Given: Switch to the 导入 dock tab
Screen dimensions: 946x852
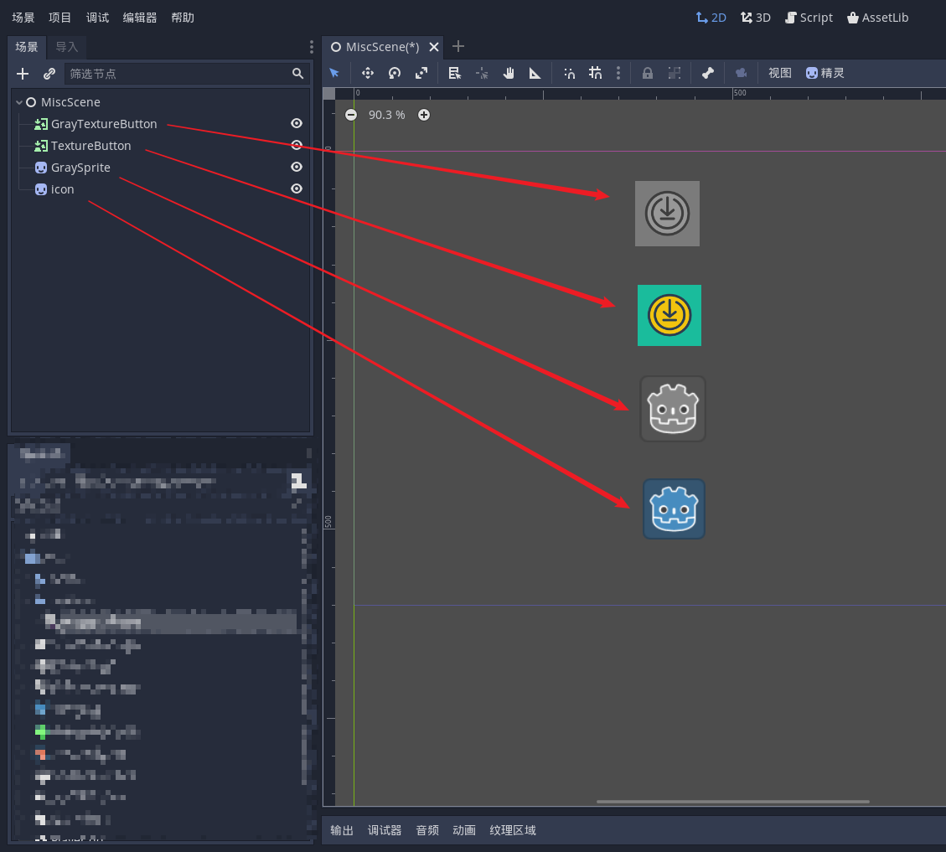Looking at the screenshot, I should point(67,47).
